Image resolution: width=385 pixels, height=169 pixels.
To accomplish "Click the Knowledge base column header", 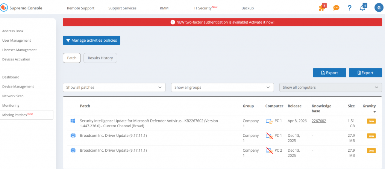I will (x=322, y=109).
